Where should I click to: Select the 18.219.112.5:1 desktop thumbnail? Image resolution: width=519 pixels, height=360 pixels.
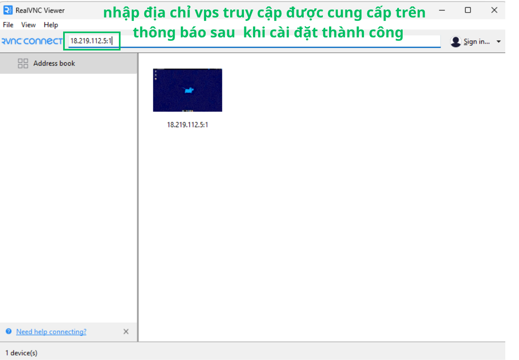187,90
